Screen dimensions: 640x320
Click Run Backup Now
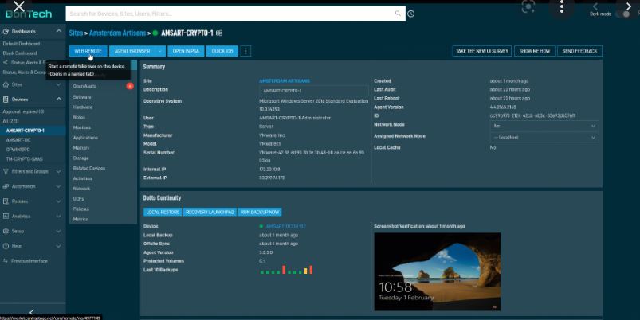[260, 212]
